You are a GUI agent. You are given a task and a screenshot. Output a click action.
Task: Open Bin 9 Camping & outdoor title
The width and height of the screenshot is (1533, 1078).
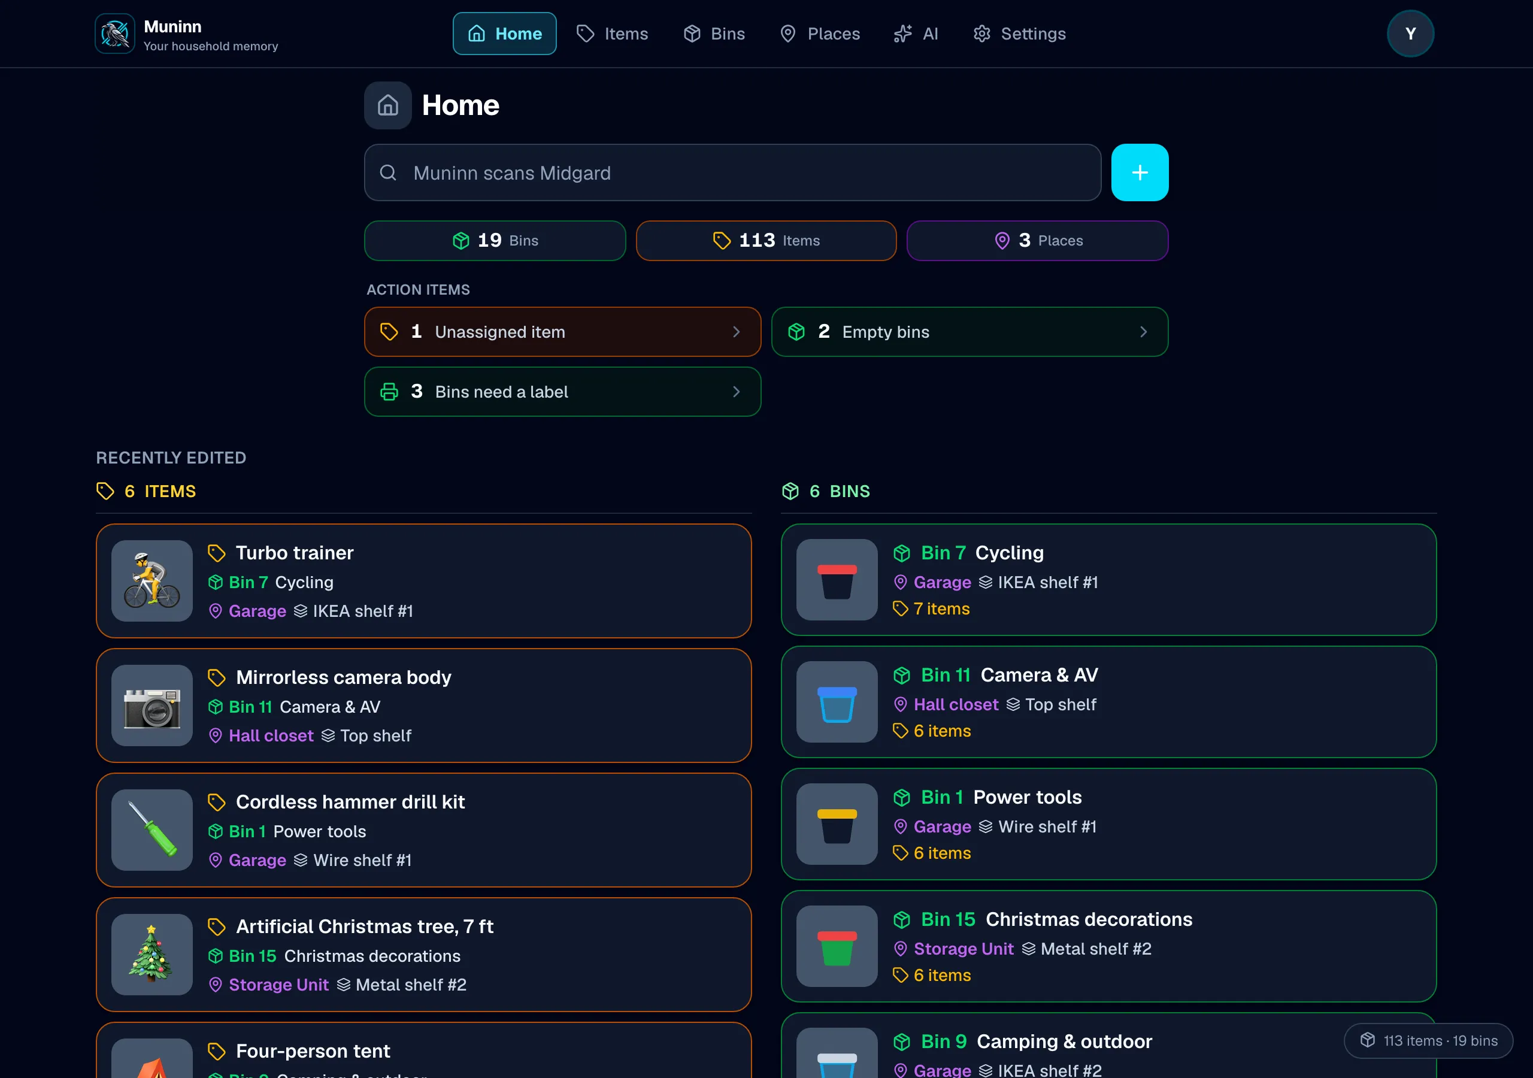tap(1036, 1042)
